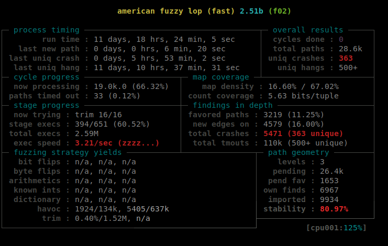Select the red uniq crashes value 363
Image resolution: width=388 pixels, height=246 pixels.
(x=346, y=58)
